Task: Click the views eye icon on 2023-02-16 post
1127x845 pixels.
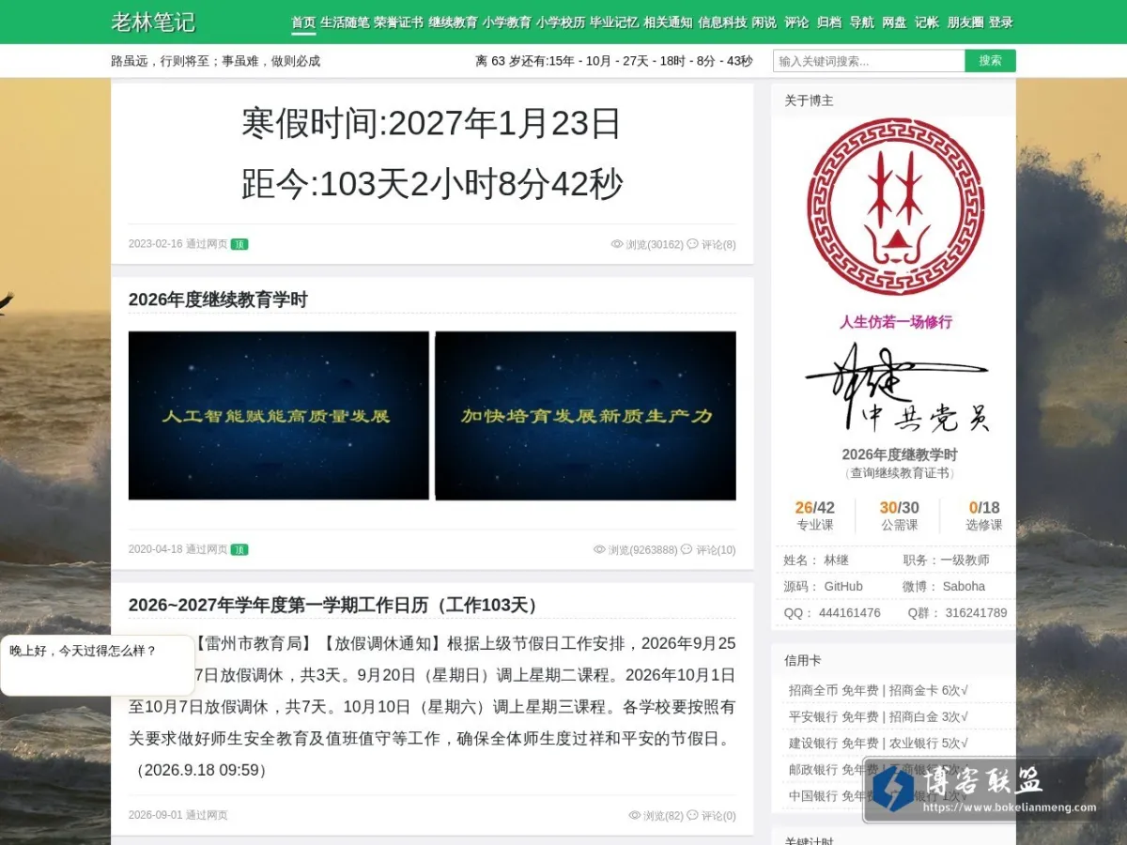Action: [617, 244]
